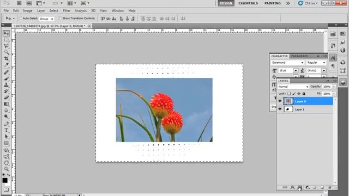
Task: Launch Mini Bridge from application bar
Action: pos(29,3)
